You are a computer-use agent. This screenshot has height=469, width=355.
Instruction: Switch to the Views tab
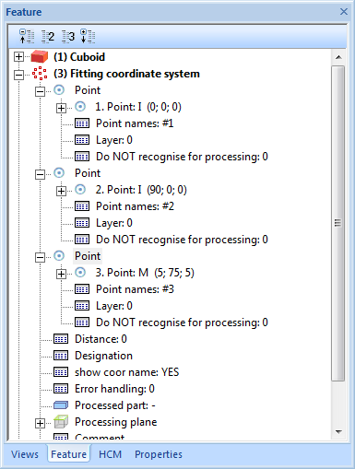click(x=25, y=454)
